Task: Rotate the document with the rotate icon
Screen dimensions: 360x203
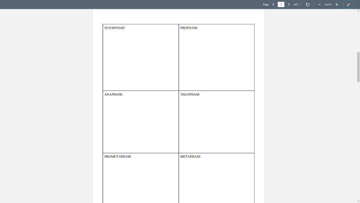Action: [x=308, y=4]
